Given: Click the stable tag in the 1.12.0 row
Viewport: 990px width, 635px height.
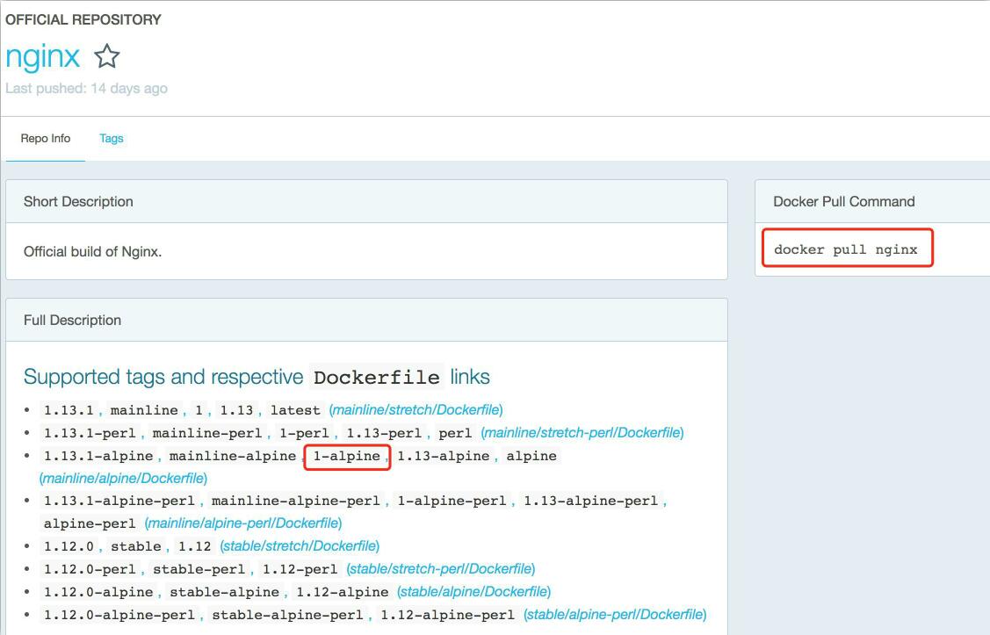Looking at the screenshot, I should click(136, 546).
